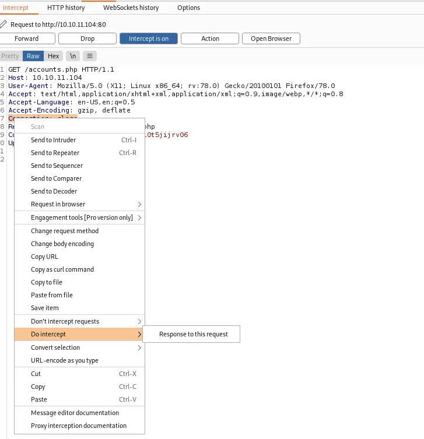Viewport: 424px width, 439px height.
Task: Click the Forward button
Action: [27, 38]
